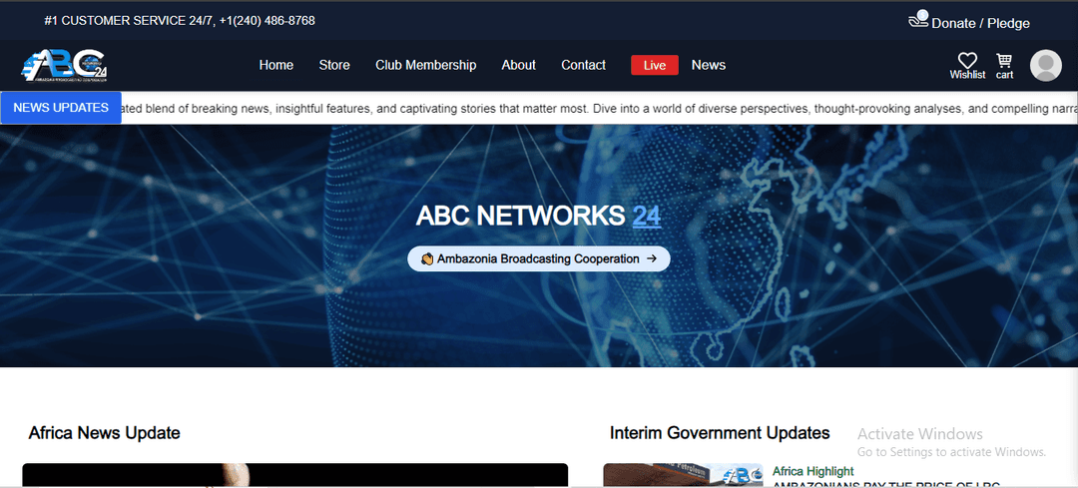
Task: Open the Store menu item
Action: click(x=334, y=65)
